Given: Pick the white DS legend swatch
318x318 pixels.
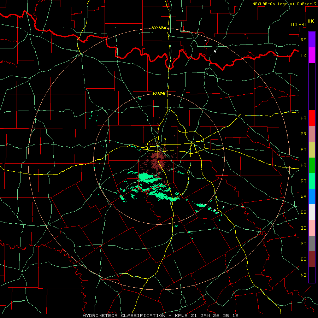Looking at the screenshot, I should 312,212.
